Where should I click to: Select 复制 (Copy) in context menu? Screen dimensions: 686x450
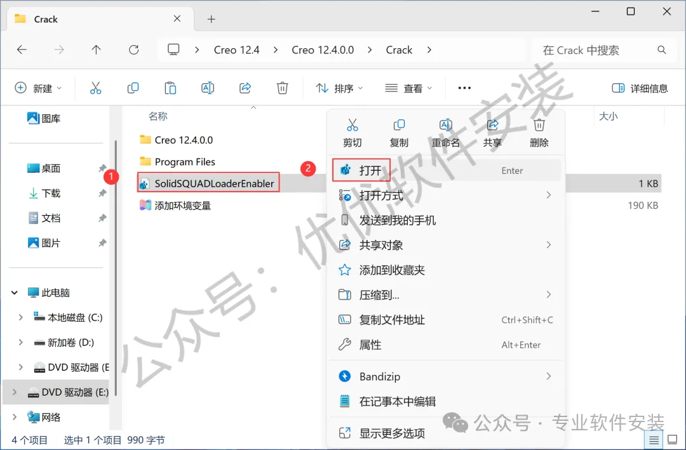tap(399, 133)
